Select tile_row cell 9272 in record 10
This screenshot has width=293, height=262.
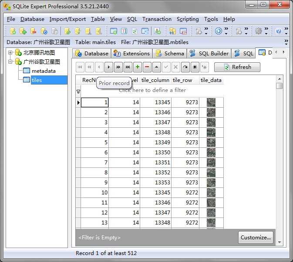185,193
